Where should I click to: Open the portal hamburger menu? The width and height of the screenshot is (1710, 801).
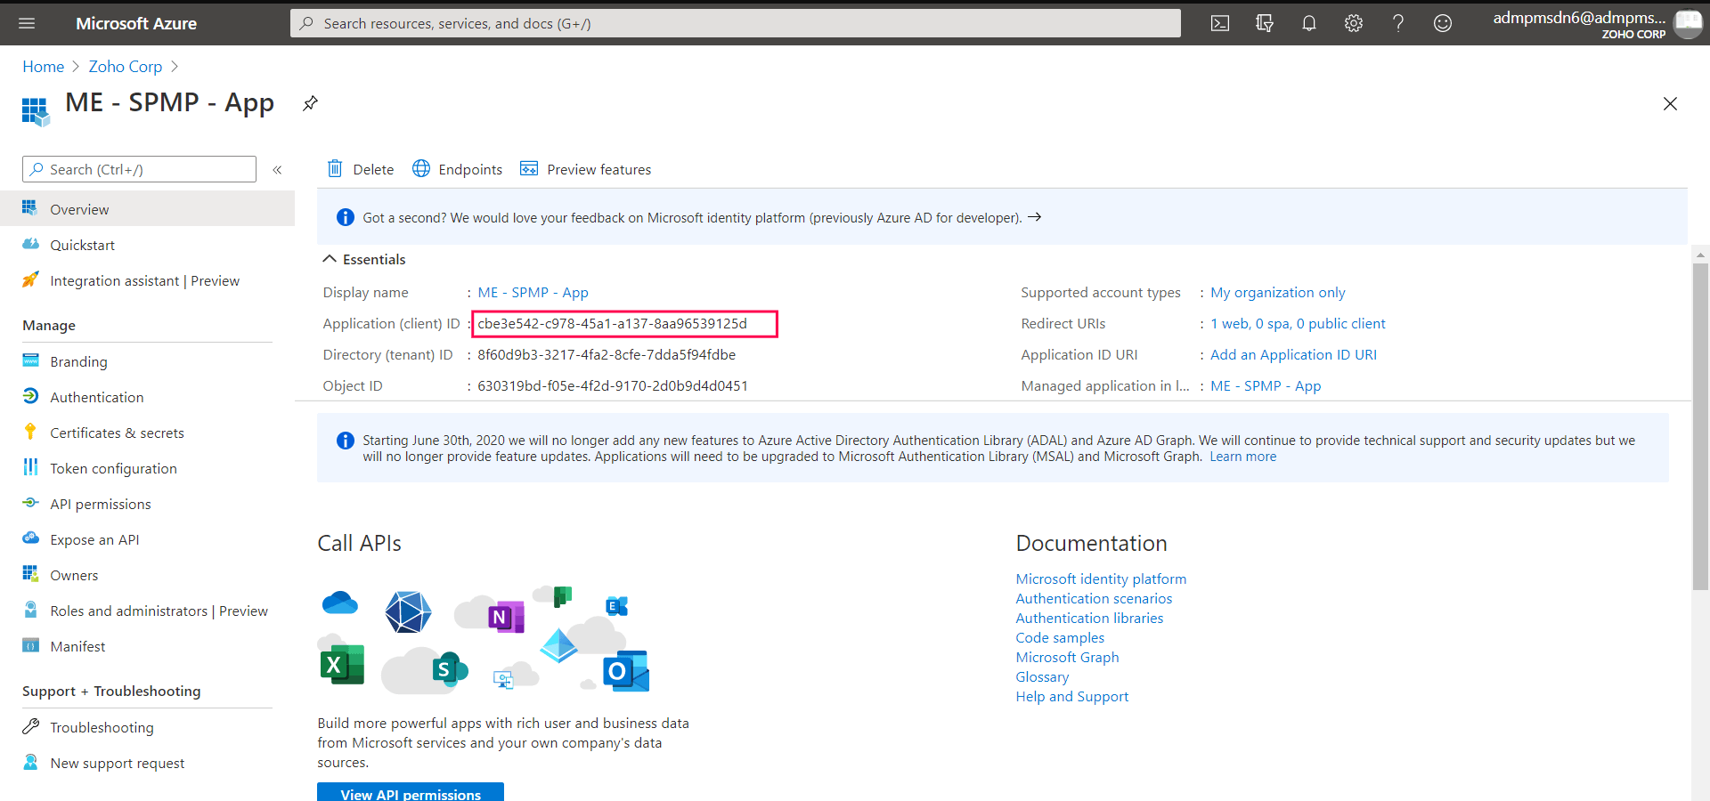(27, 23)
